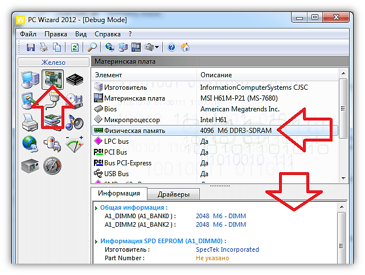Click the Save report floppy disk icon
The image size is (365, 275).
point(31,47)
